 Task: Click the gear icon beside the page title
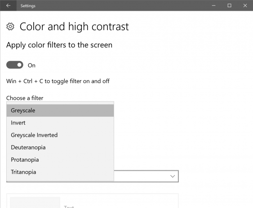click(x=10, y=27)
